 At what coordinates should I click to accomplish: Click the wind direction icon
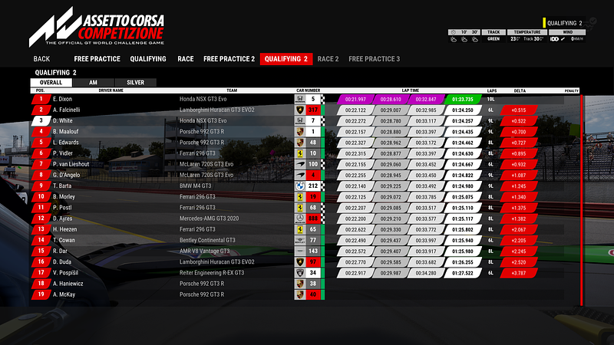click(x=563, y=39)
